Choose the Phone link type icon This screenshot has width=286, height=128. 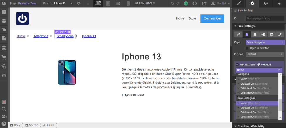pos(280,34)
